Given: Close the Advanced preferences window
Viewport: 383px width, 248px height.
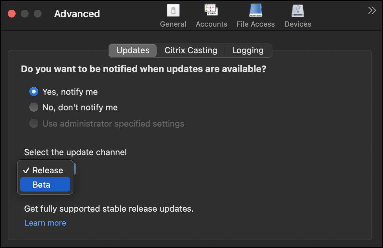Looking at the screenshot, I should coord(12,14).
